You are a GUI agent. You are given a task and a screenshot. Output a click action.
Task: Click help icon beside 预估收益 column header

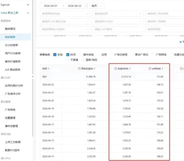click(79, 69)
